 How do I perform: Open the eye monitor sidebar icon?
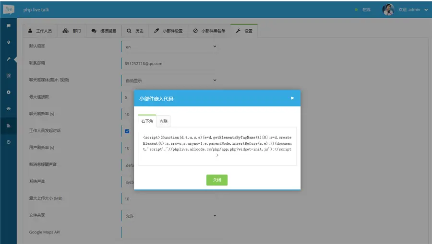[9, 109]
